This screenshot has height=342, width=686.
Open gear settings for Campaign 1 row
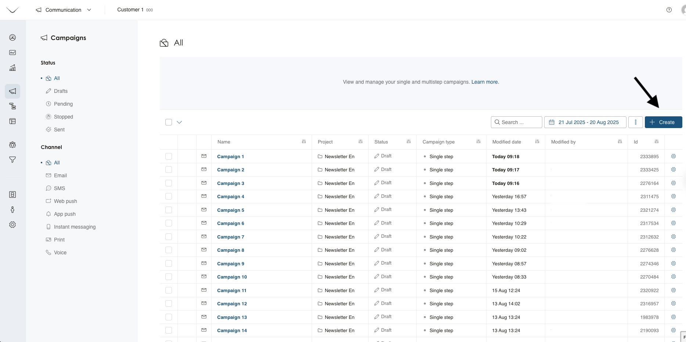click(674, 156)
